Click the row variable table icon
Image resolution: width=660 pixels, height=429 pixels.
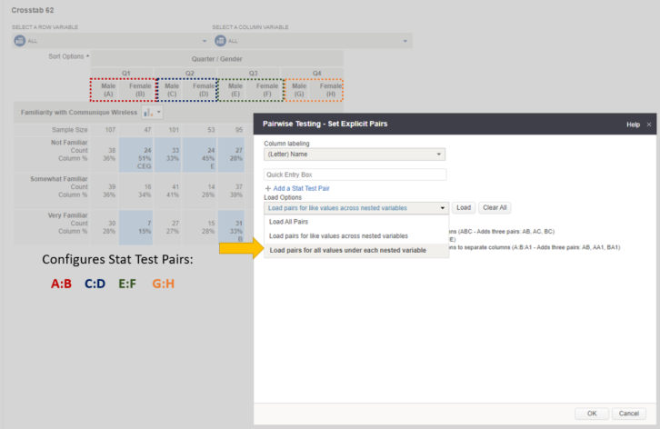click(x=19, y=41)
